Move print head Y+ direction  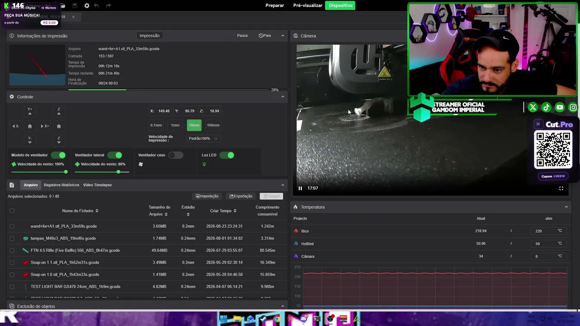30,111
